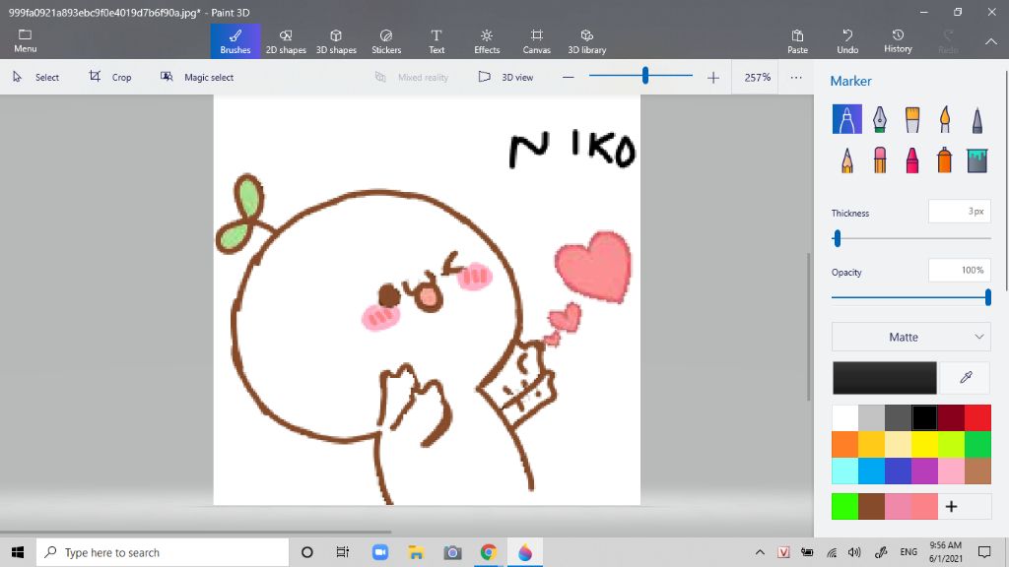This screenshot has height=567, width=1009.
Task: Choose the pink color swatch
Action: pyautogui.click(x=951, y=471)
